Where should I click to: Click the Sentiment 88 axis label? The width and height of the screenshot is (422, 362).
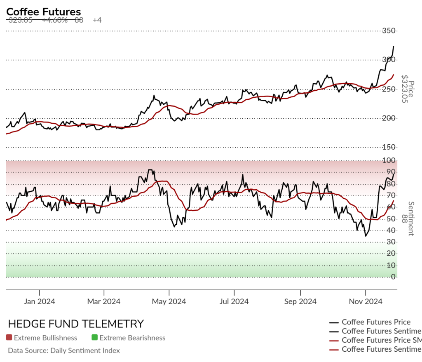pyautogui.click(x=408, y=219)
